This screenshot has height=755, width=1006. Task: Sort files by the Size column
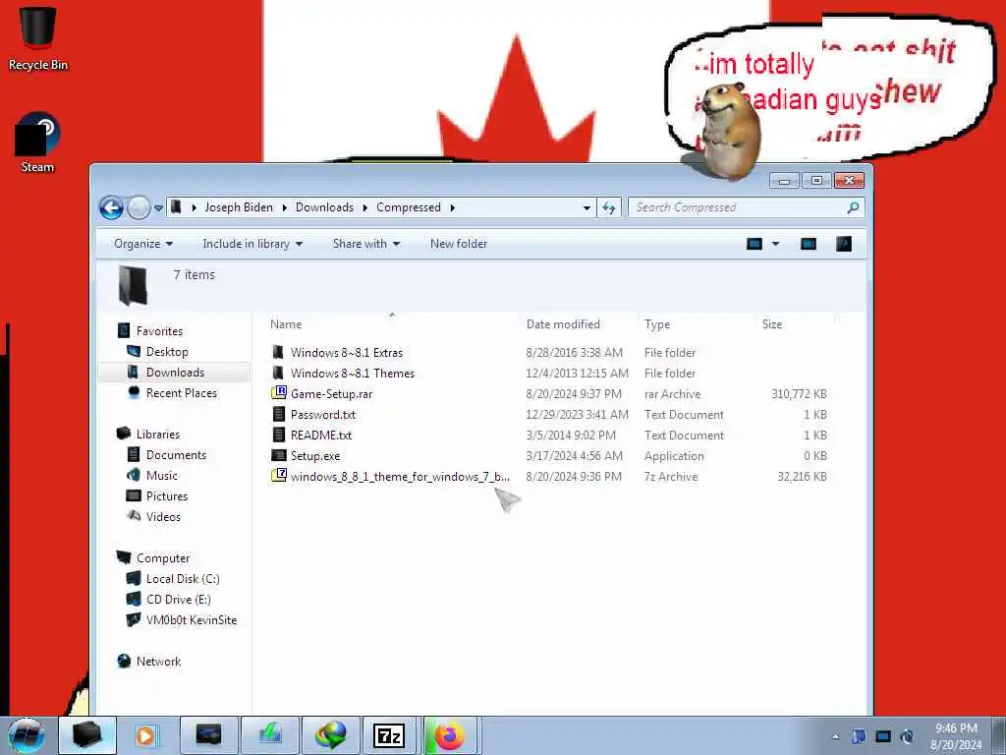[772, 324]
